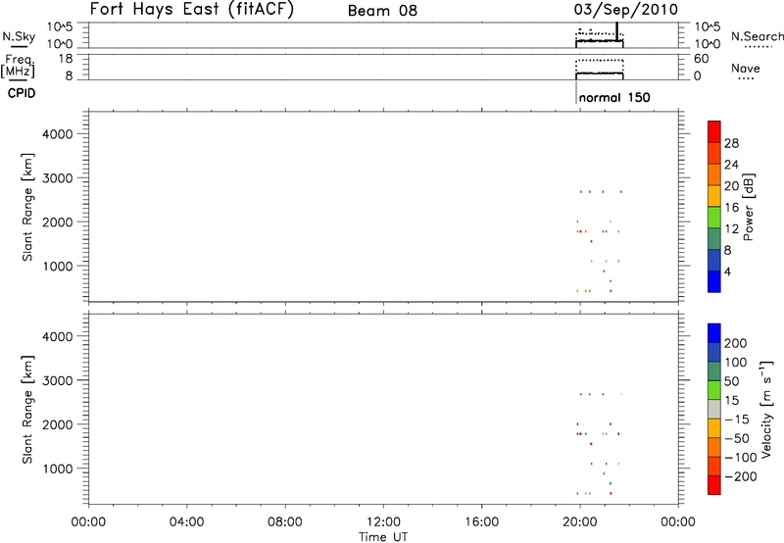This screenshot has width=784, height=543.
Task: Click the 'CPID' label
Action: click(22, 93)
